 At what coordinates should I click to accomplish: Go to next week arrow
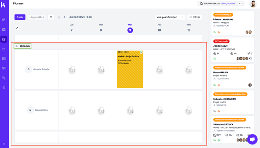pos(64,17)
